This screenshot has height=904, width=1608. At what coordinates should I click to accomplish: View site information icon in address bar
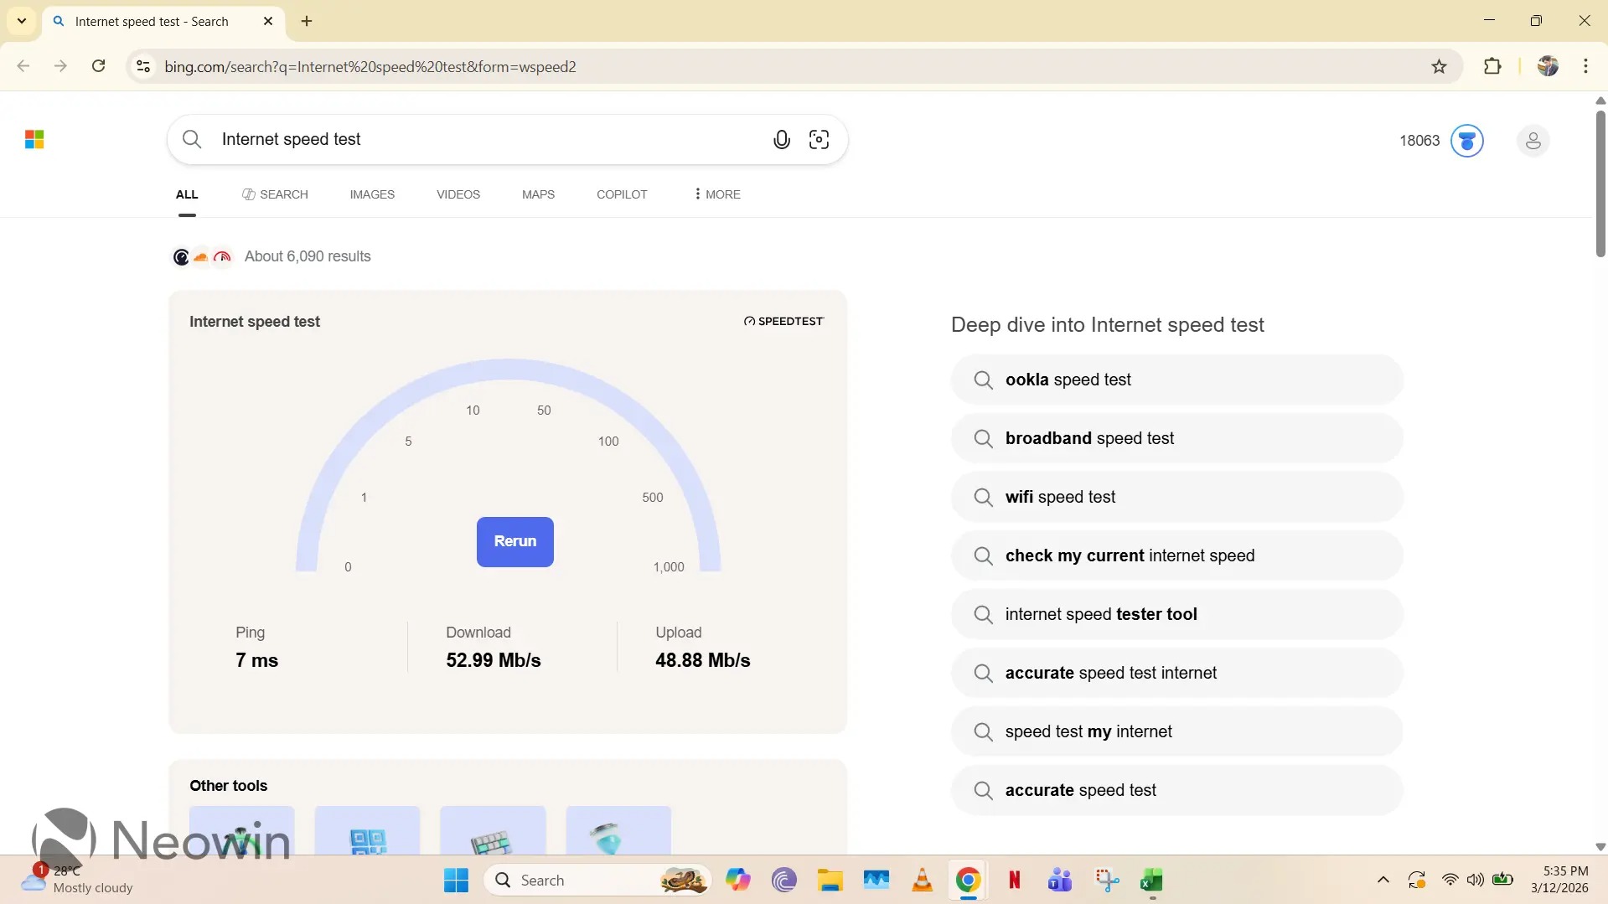point(143,67)
